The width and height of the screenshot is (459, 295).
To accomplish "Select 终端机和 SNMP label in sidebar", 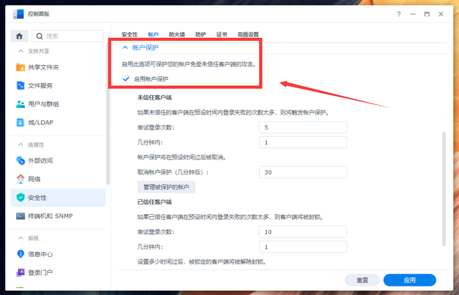I will 50,216.
